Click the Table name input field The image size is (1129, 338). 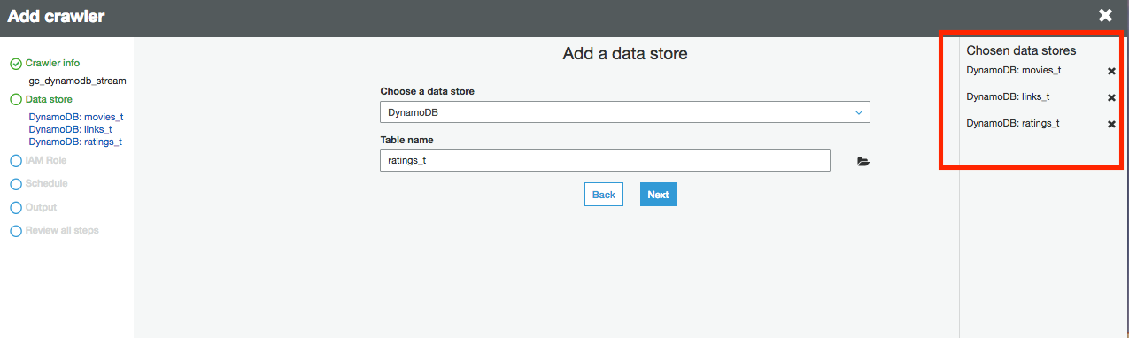point(605,160)
